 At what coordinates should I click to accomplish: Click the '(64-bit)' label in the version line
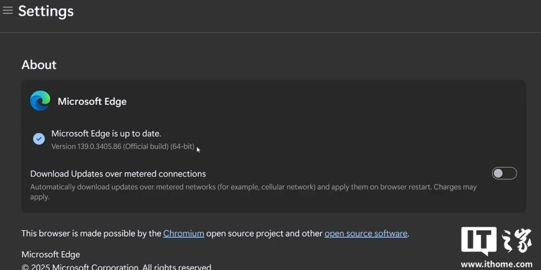pos(183,147)
